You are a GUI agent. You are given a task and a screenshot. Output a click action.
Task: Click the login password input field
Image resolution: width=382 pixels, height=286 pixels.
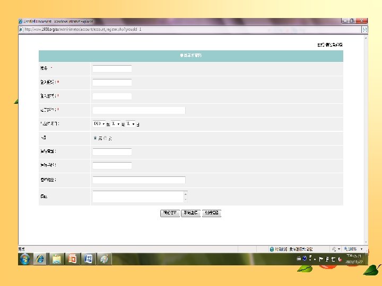(x=112, y=96)
